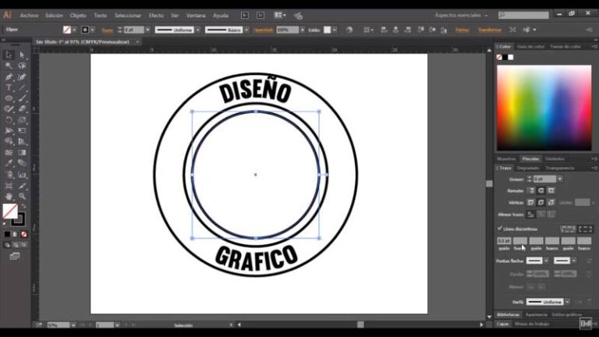Switch to the Degradado tab
The height and width of the screenshot is (337, 599).
click(528, 168)
